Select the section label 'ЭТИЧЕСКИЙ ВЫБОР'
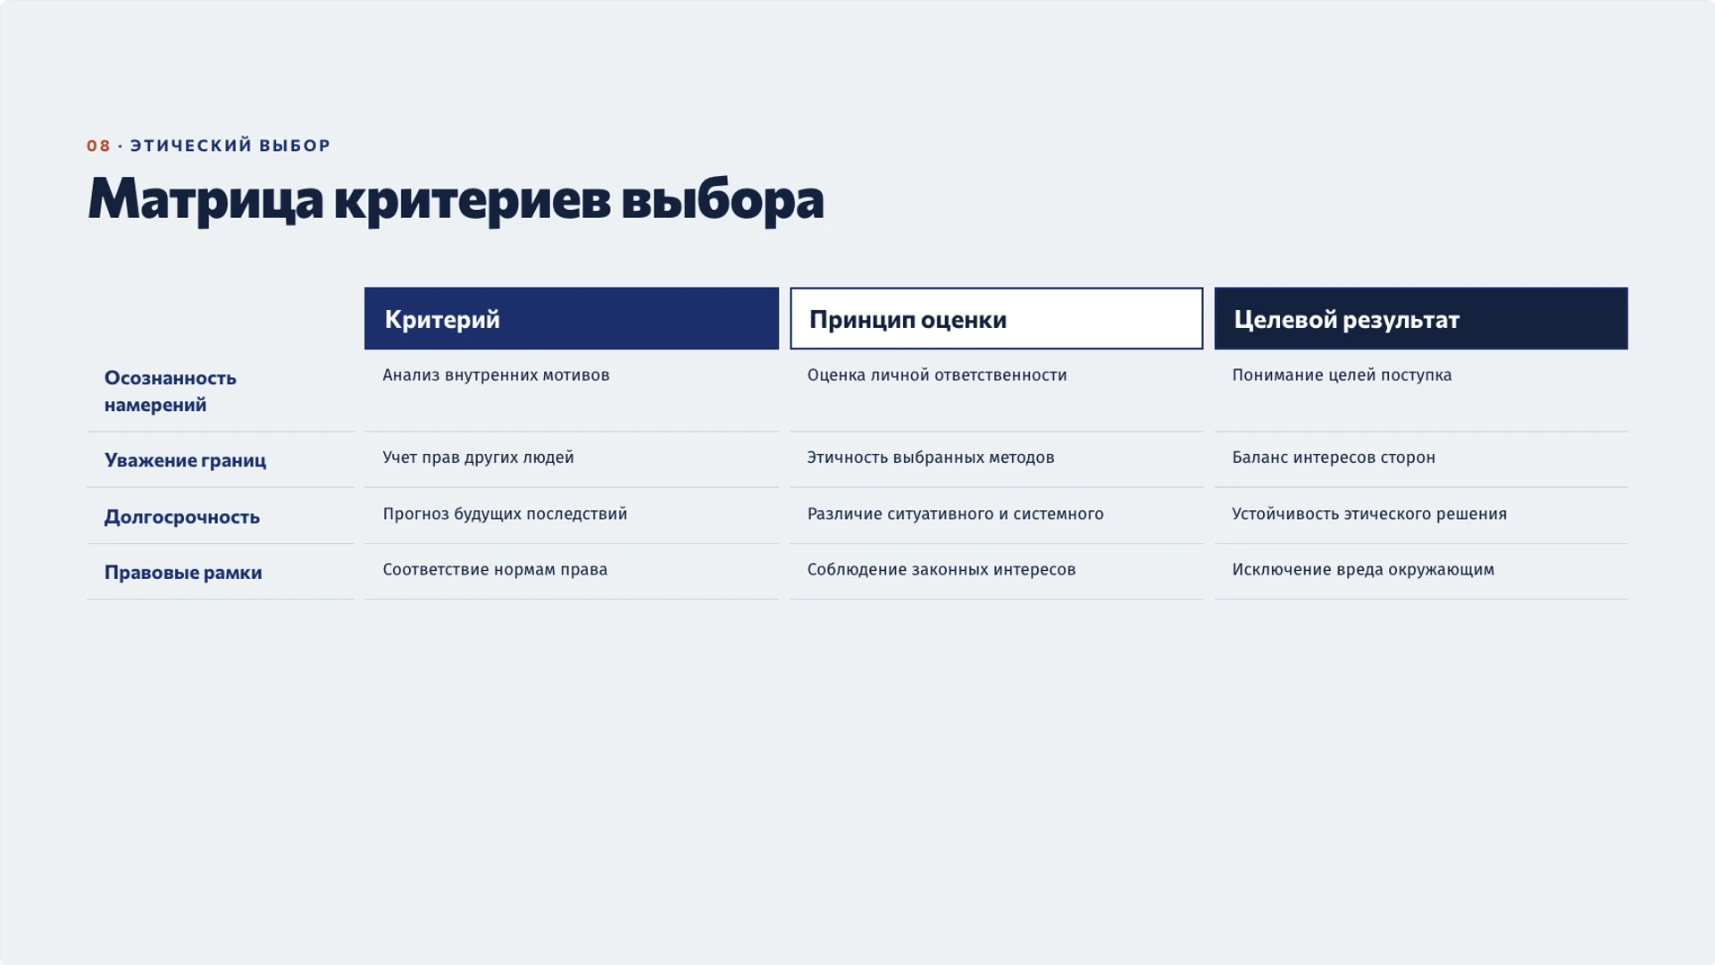The image size is (1715, 965). coord(230,146)
